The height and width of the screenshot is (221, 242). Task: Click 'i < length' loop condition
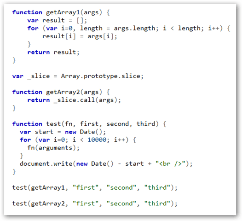(x=182, y=29)
